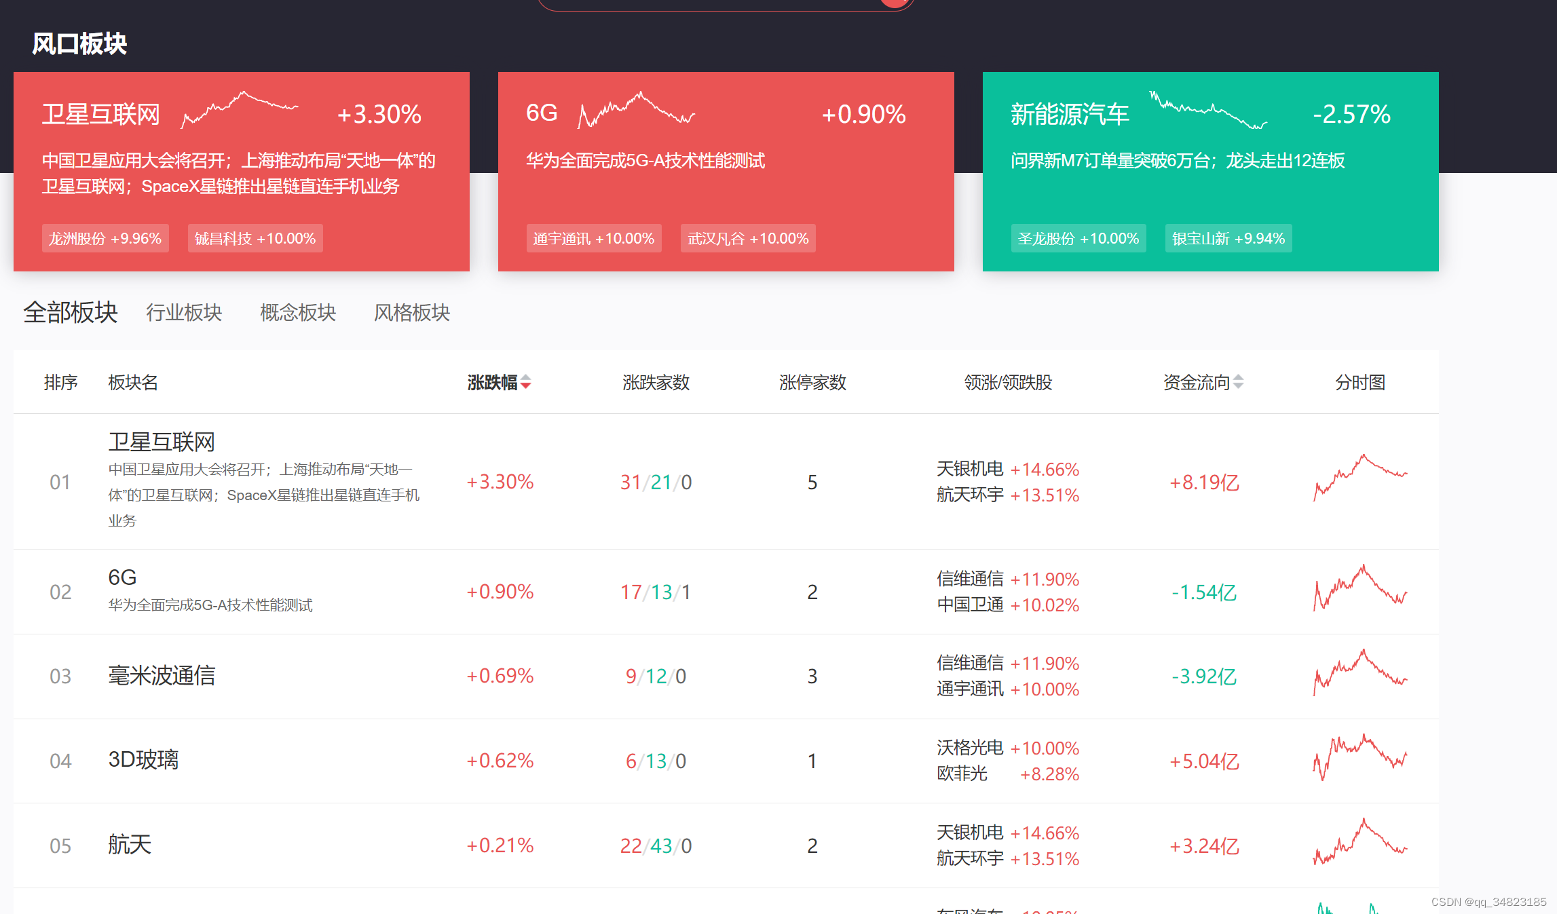This screenshot has height=914, width=1557.
Task: Open the 卫星互联网 card sparkline chart
Action: tap(240, 110)
